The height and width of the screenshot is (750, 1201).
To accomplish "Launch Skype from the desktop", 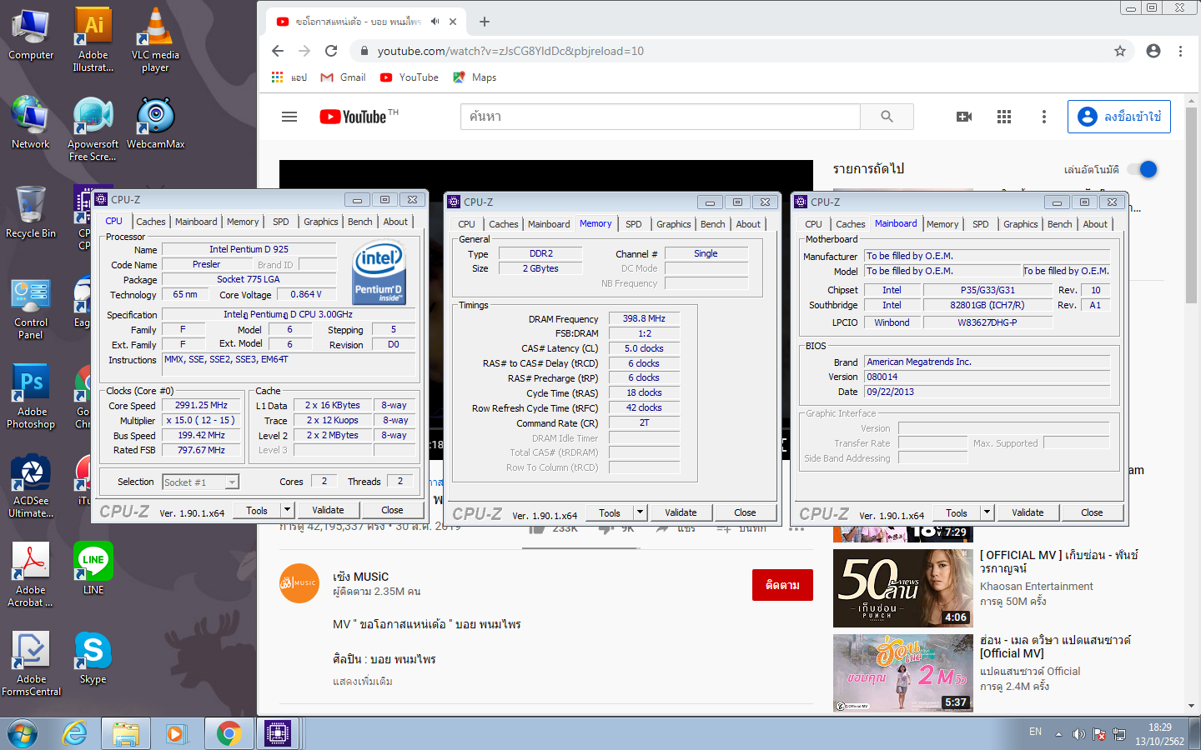I will tap(93, 658).
